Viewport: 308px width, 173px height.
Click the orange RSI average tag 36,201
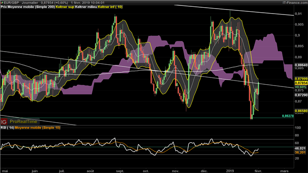[300, 152]
